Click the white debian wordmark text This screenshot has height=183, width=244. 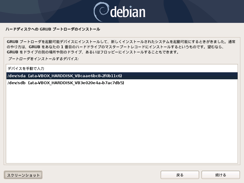(x=128, y=12)
